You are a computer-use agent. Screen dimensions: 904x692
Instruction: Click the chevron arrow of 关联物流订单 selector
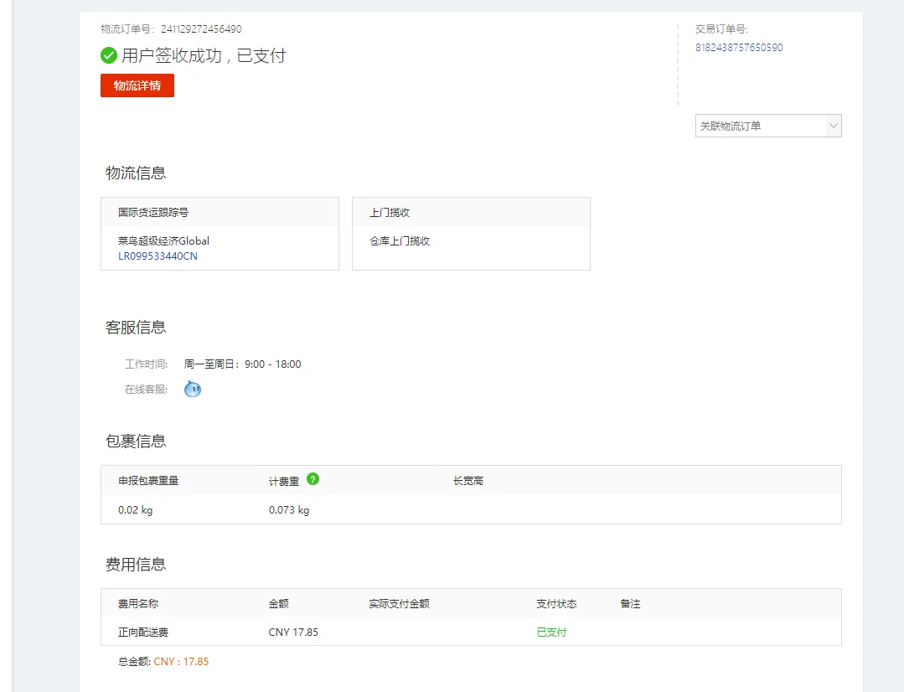click(833, 126)
